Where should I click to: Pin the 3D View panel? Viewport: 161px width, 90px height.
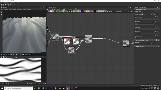pyautogui.click(x=41, y=7)
